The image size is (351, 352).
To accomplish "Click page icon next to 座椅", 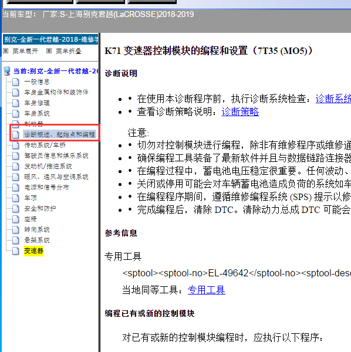I will (15, 219).
